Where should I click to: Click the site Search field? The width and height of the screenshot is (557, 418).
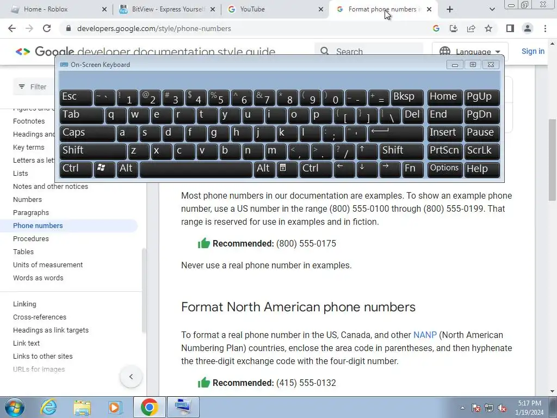coord(369,52)
